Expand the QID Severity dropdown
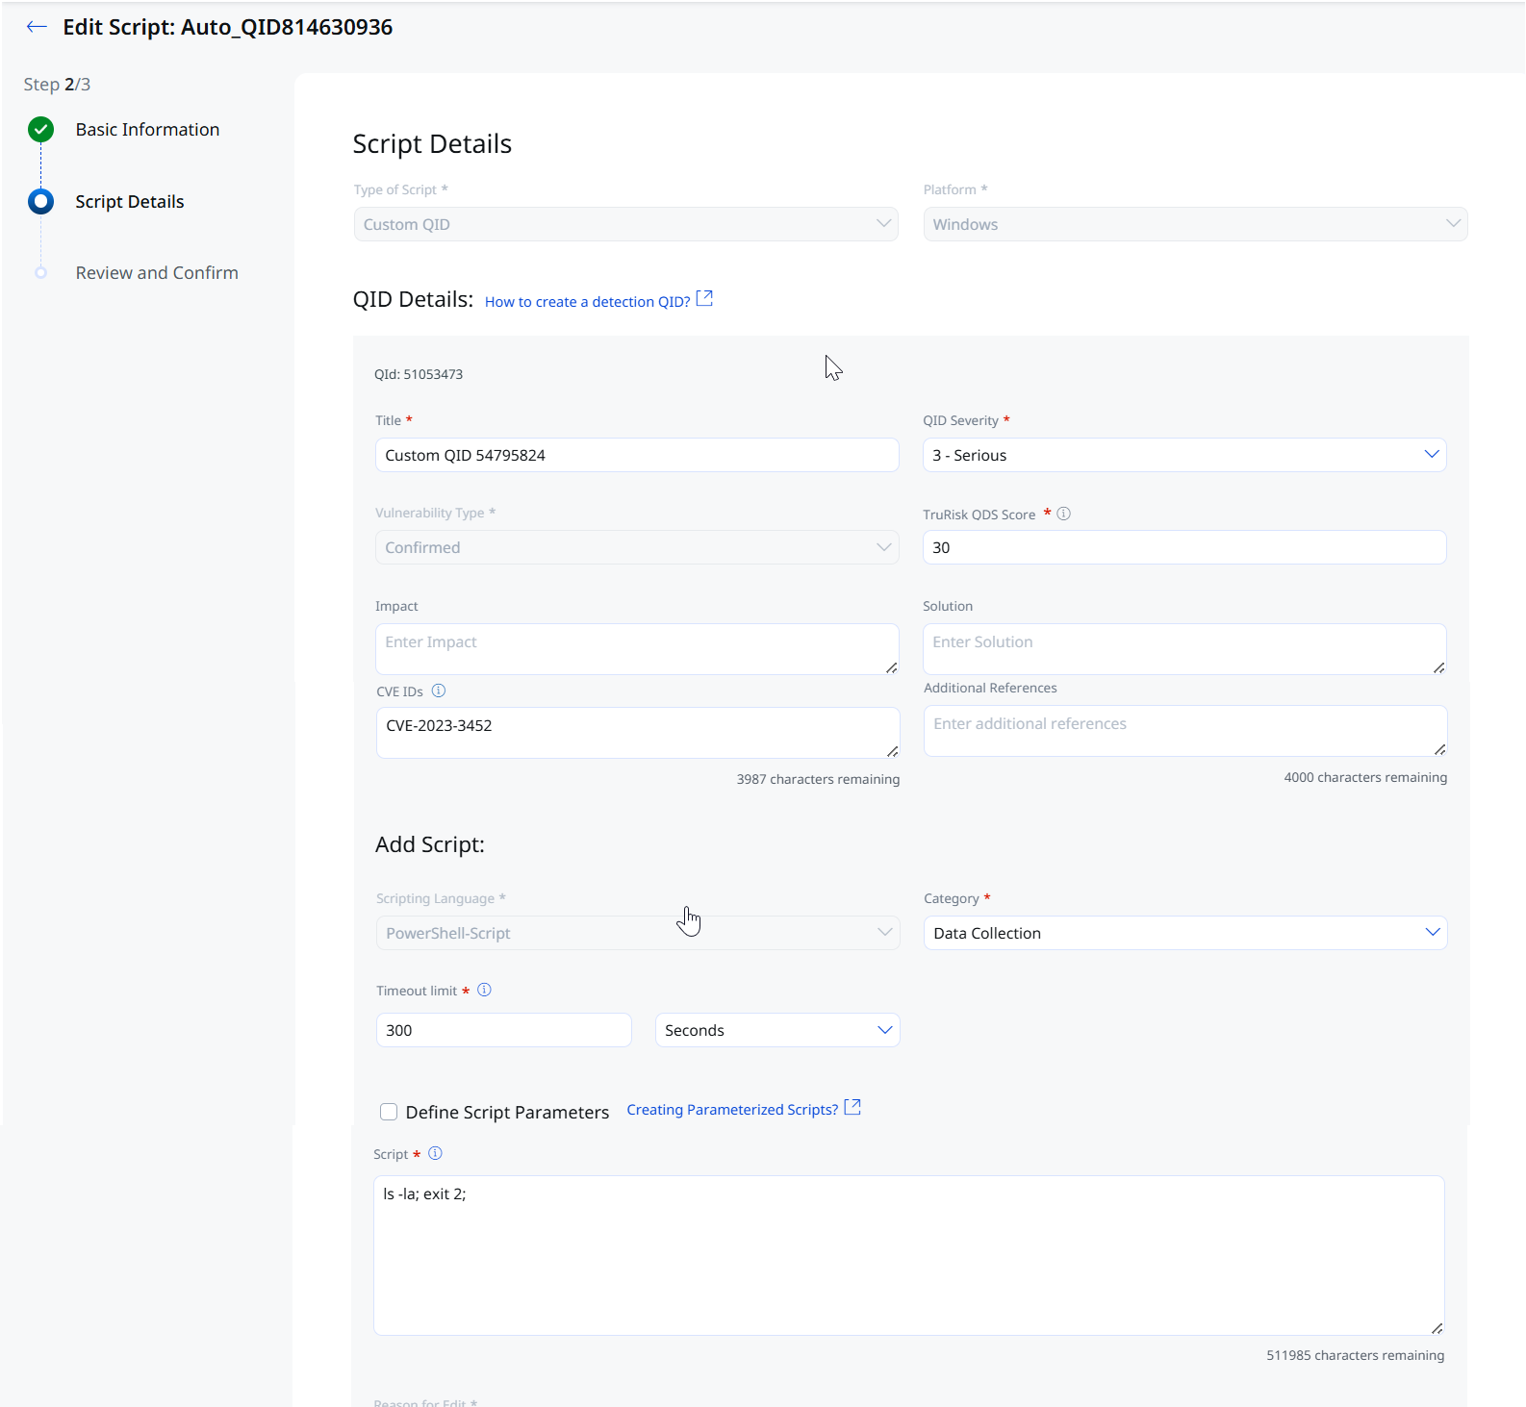Viewport: 1526px width, 1407px height. pos(1184,455)
